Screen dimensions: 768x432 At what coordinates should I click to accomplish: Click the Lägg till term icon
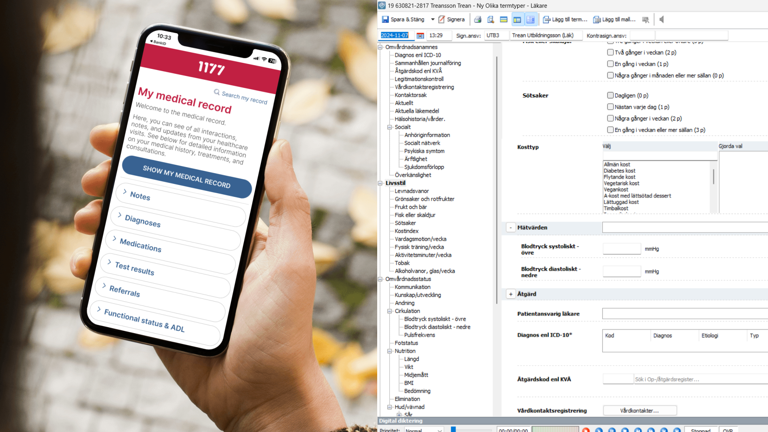tap(546, 19)
